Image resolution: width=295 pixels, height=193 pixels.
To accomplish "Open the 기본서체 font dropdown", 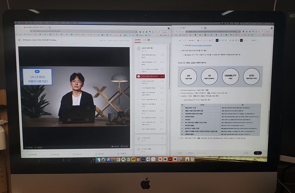I will click(x=191, y=40).
